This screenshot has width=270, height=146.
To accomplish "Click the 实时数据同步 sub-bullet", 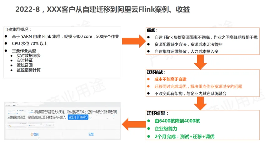I will pyautogui.click(x=28, y=56).
